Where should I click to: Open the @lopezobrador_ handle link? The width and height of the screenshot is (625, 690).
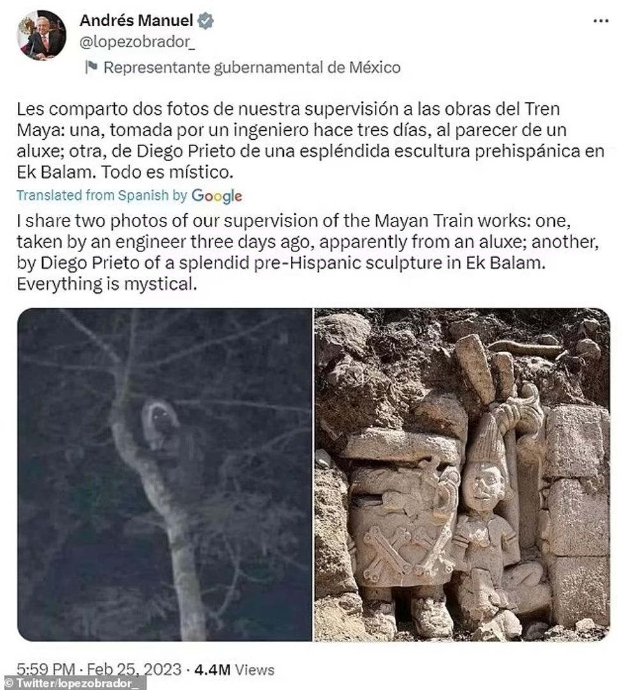point(136,41)
